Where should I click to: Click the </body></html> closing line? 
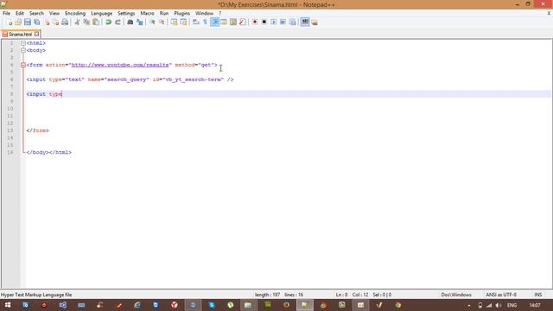(x=48, y=152)
